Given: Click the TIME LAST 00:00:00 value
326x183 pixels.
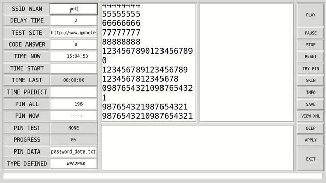Looking at the screenshot, I should 73,80.
